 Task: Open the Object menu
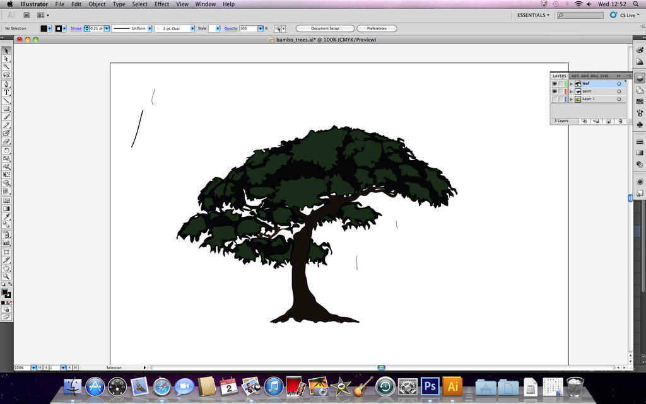coord(97,4)
